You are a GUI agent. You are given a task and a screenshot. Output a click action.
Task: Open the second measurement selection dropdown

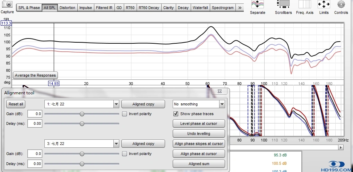pyautogui.click(x=116, y=144)
